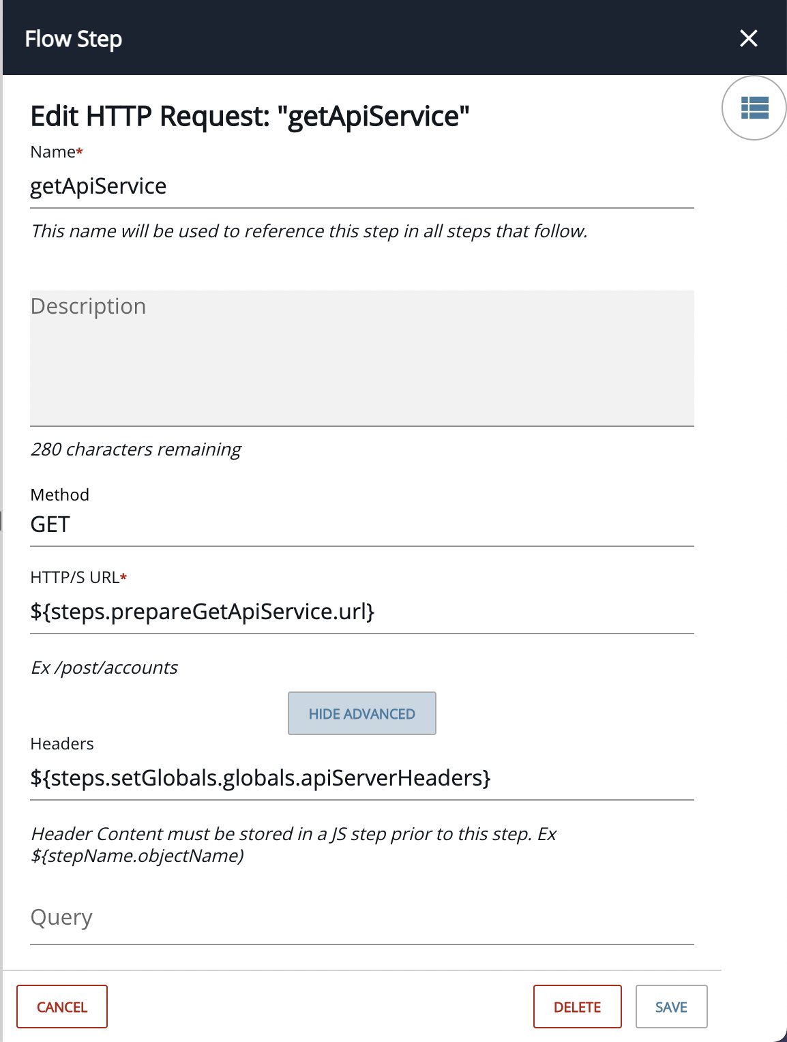Edit the Name field getApiService
The width and height of the screenshot is (787, 1042).
[x=362, y=186]
